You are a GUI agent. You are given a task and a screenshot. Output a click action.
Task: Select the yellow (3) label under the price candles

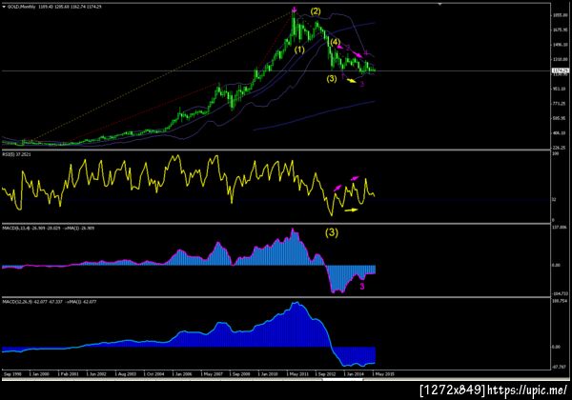point(331,78)
